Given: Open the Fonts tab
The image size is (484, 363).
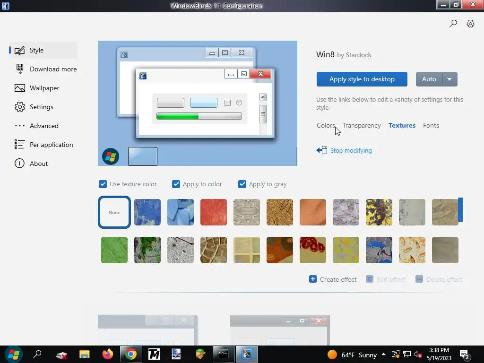Looking at the screenshot, I should [431, 125].
